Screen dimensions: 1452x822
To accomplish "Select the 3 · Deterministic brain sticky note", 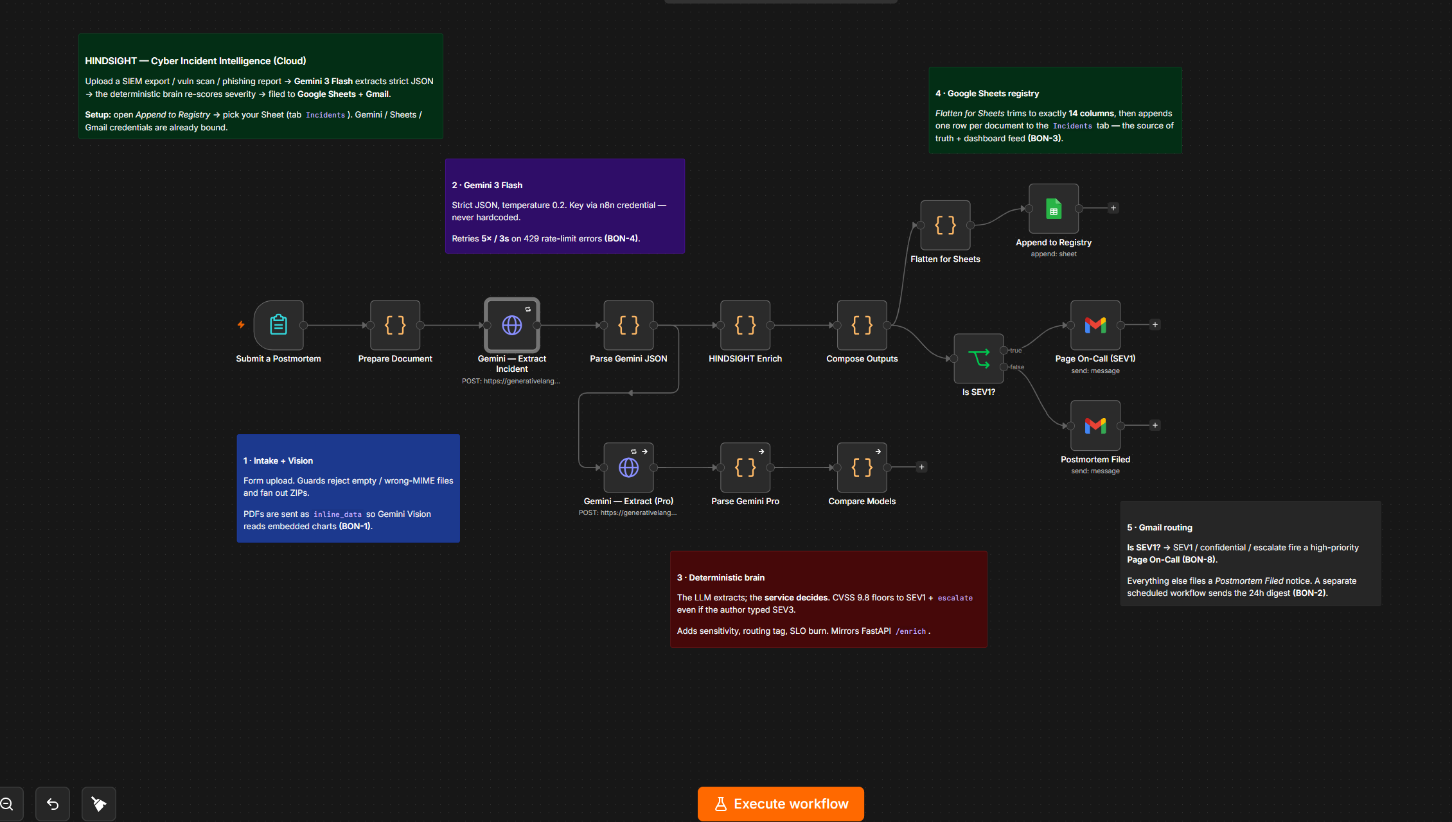I will click(829, 599).
